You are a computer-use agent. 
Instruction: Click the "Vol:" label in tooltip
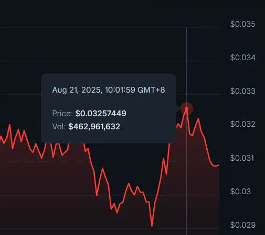click(59, 127)
